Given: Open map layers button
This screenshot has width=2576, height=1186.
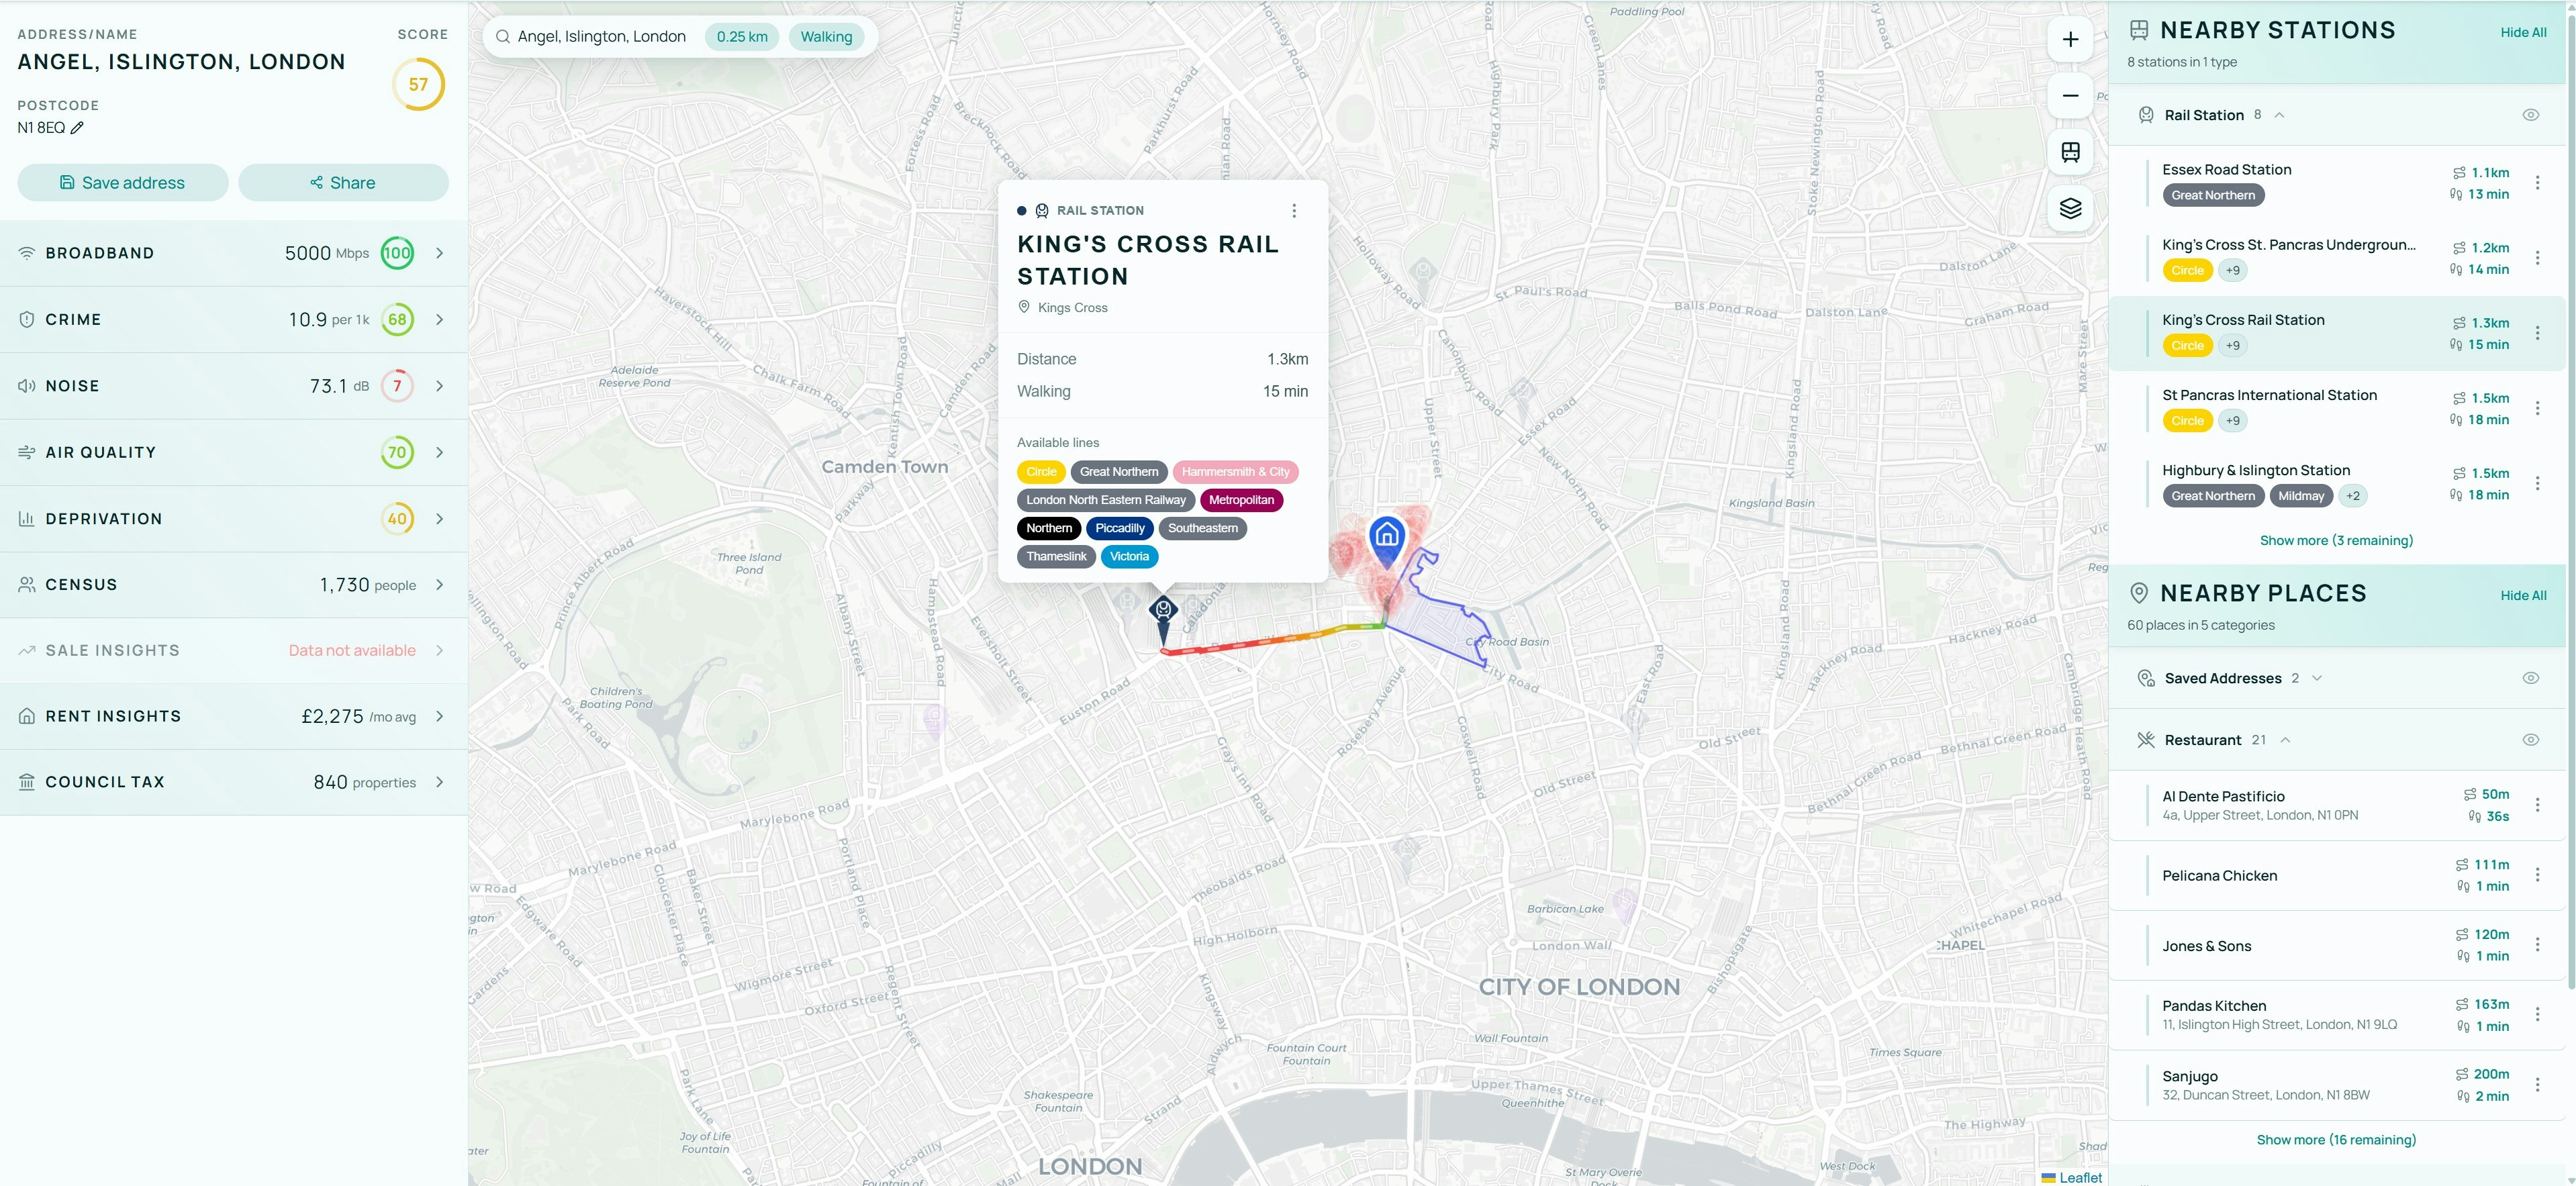Looking at the screenshot, I should tap(2070, 208).
